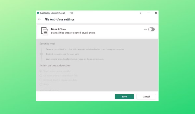
Task: Click the 'Scans all files' description text
Action: pos(73,33)
